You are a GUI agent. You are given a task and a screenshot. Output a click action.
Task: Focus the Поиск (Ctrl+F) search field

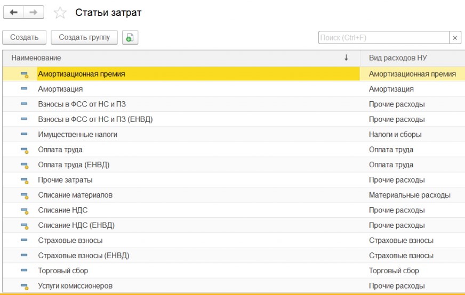coord(383,38)
